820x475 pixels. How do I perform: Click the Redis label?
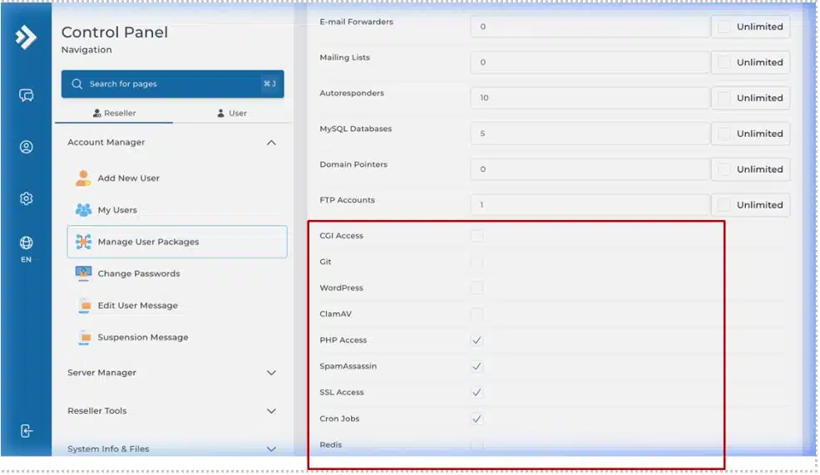[x=330, y=445]
